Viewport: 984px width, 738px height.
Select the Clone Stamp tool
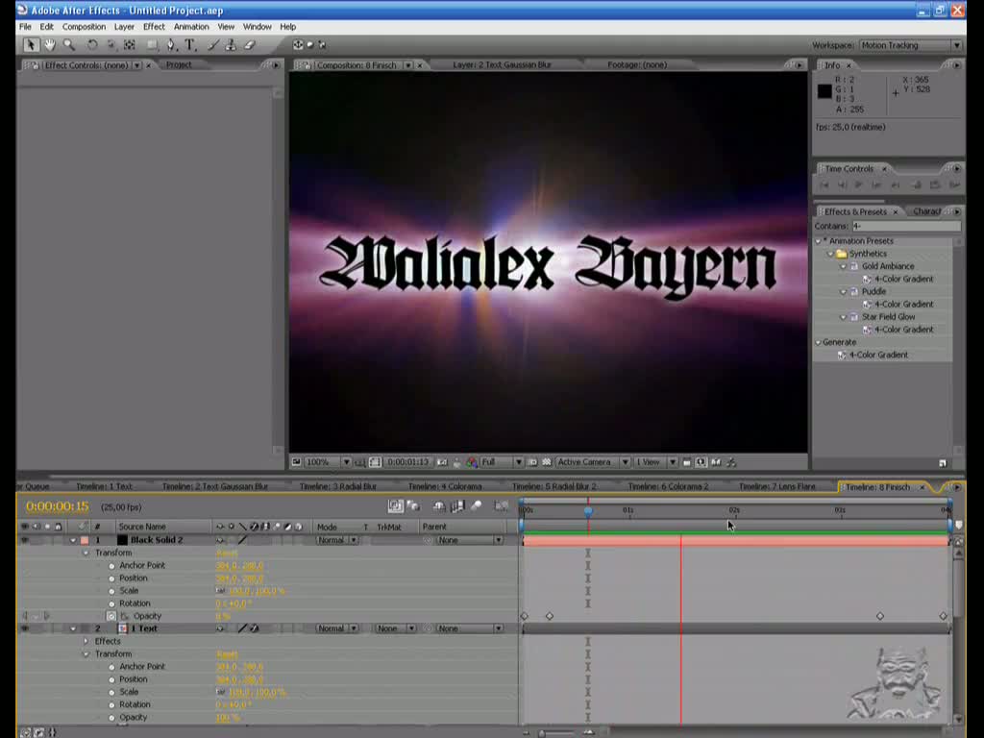pos(231,44)
